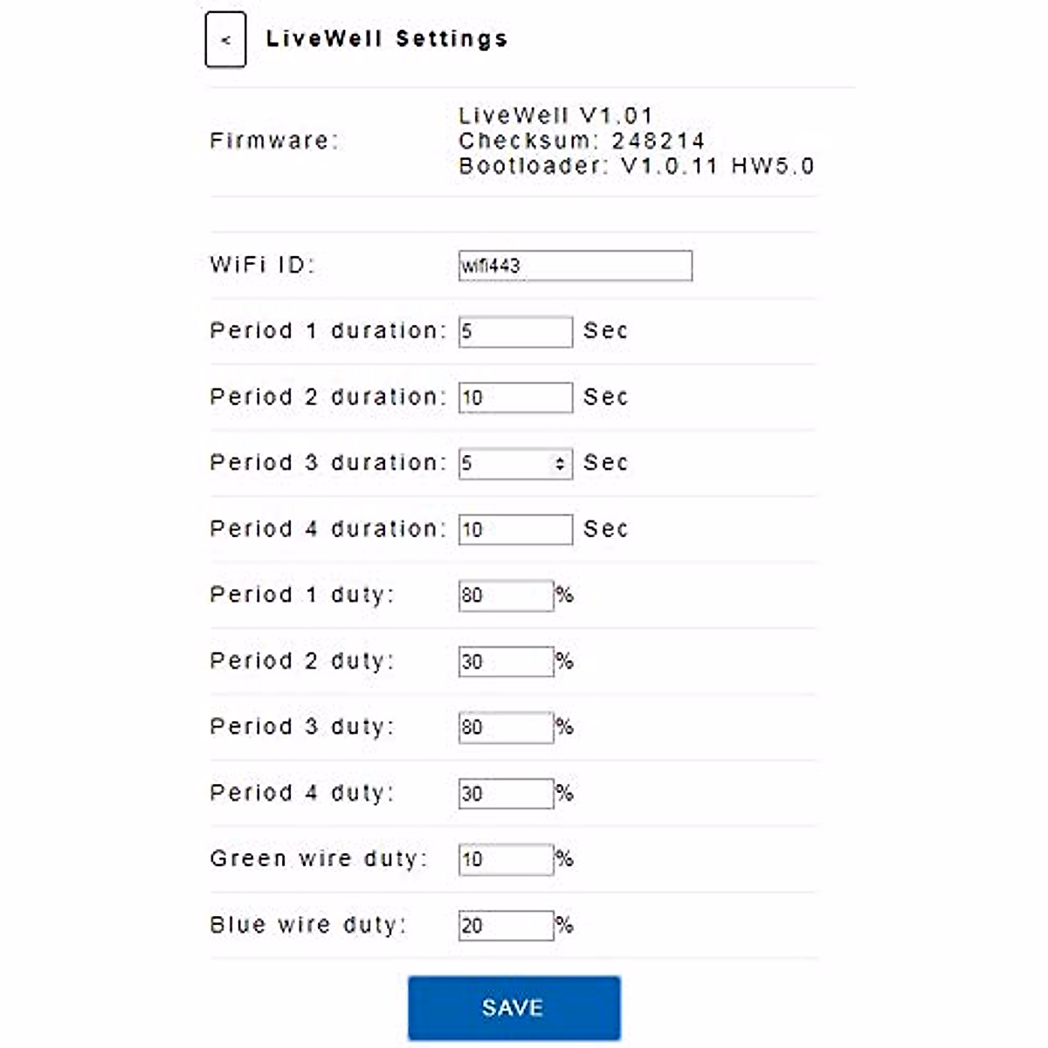Click the Period 3 duty field
This screenshot has height=1048, width=1048.
tap(506, 727)
